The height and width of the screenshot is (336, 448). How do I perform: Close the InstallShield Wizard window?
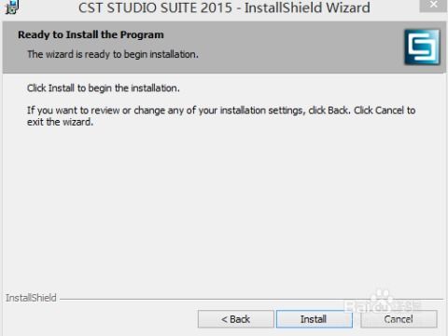click(433, 6)
